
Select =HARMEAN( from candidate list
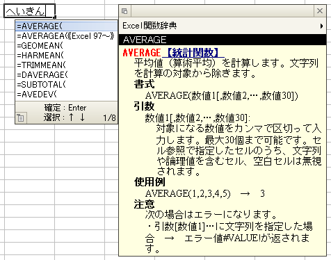coord(67,56)
